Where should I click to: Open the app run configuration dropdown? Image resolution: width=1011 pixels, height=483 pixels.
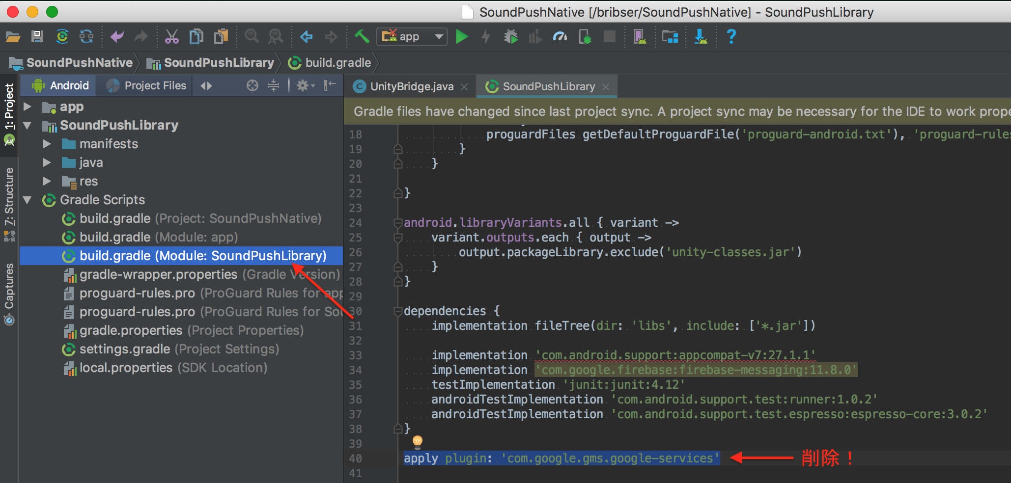pyautogui.click(x=412, y=37)
